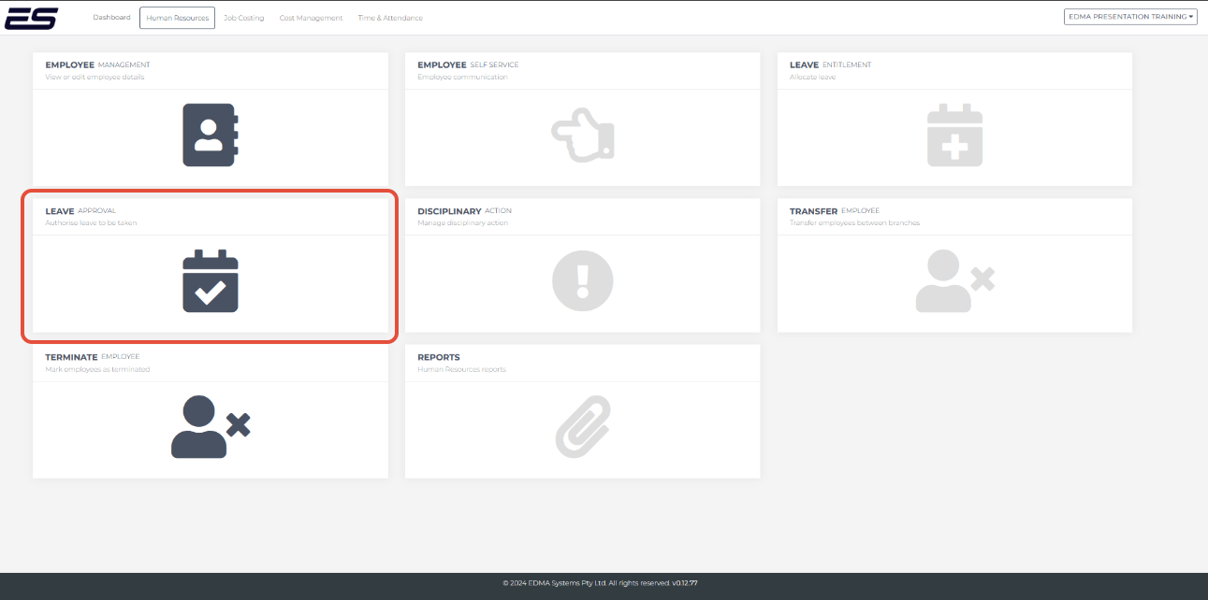Click the Disciplinary Action exclamation icon
This screenshot has width=1208, height=600.
[x=582, y=281]
